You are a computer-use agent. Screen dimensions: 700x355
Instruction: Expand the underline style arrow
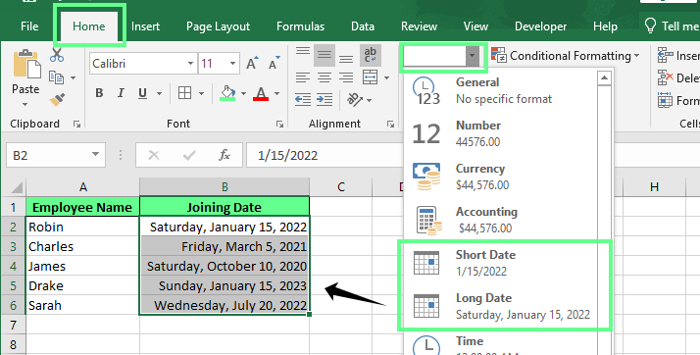[x=160, y=93]
